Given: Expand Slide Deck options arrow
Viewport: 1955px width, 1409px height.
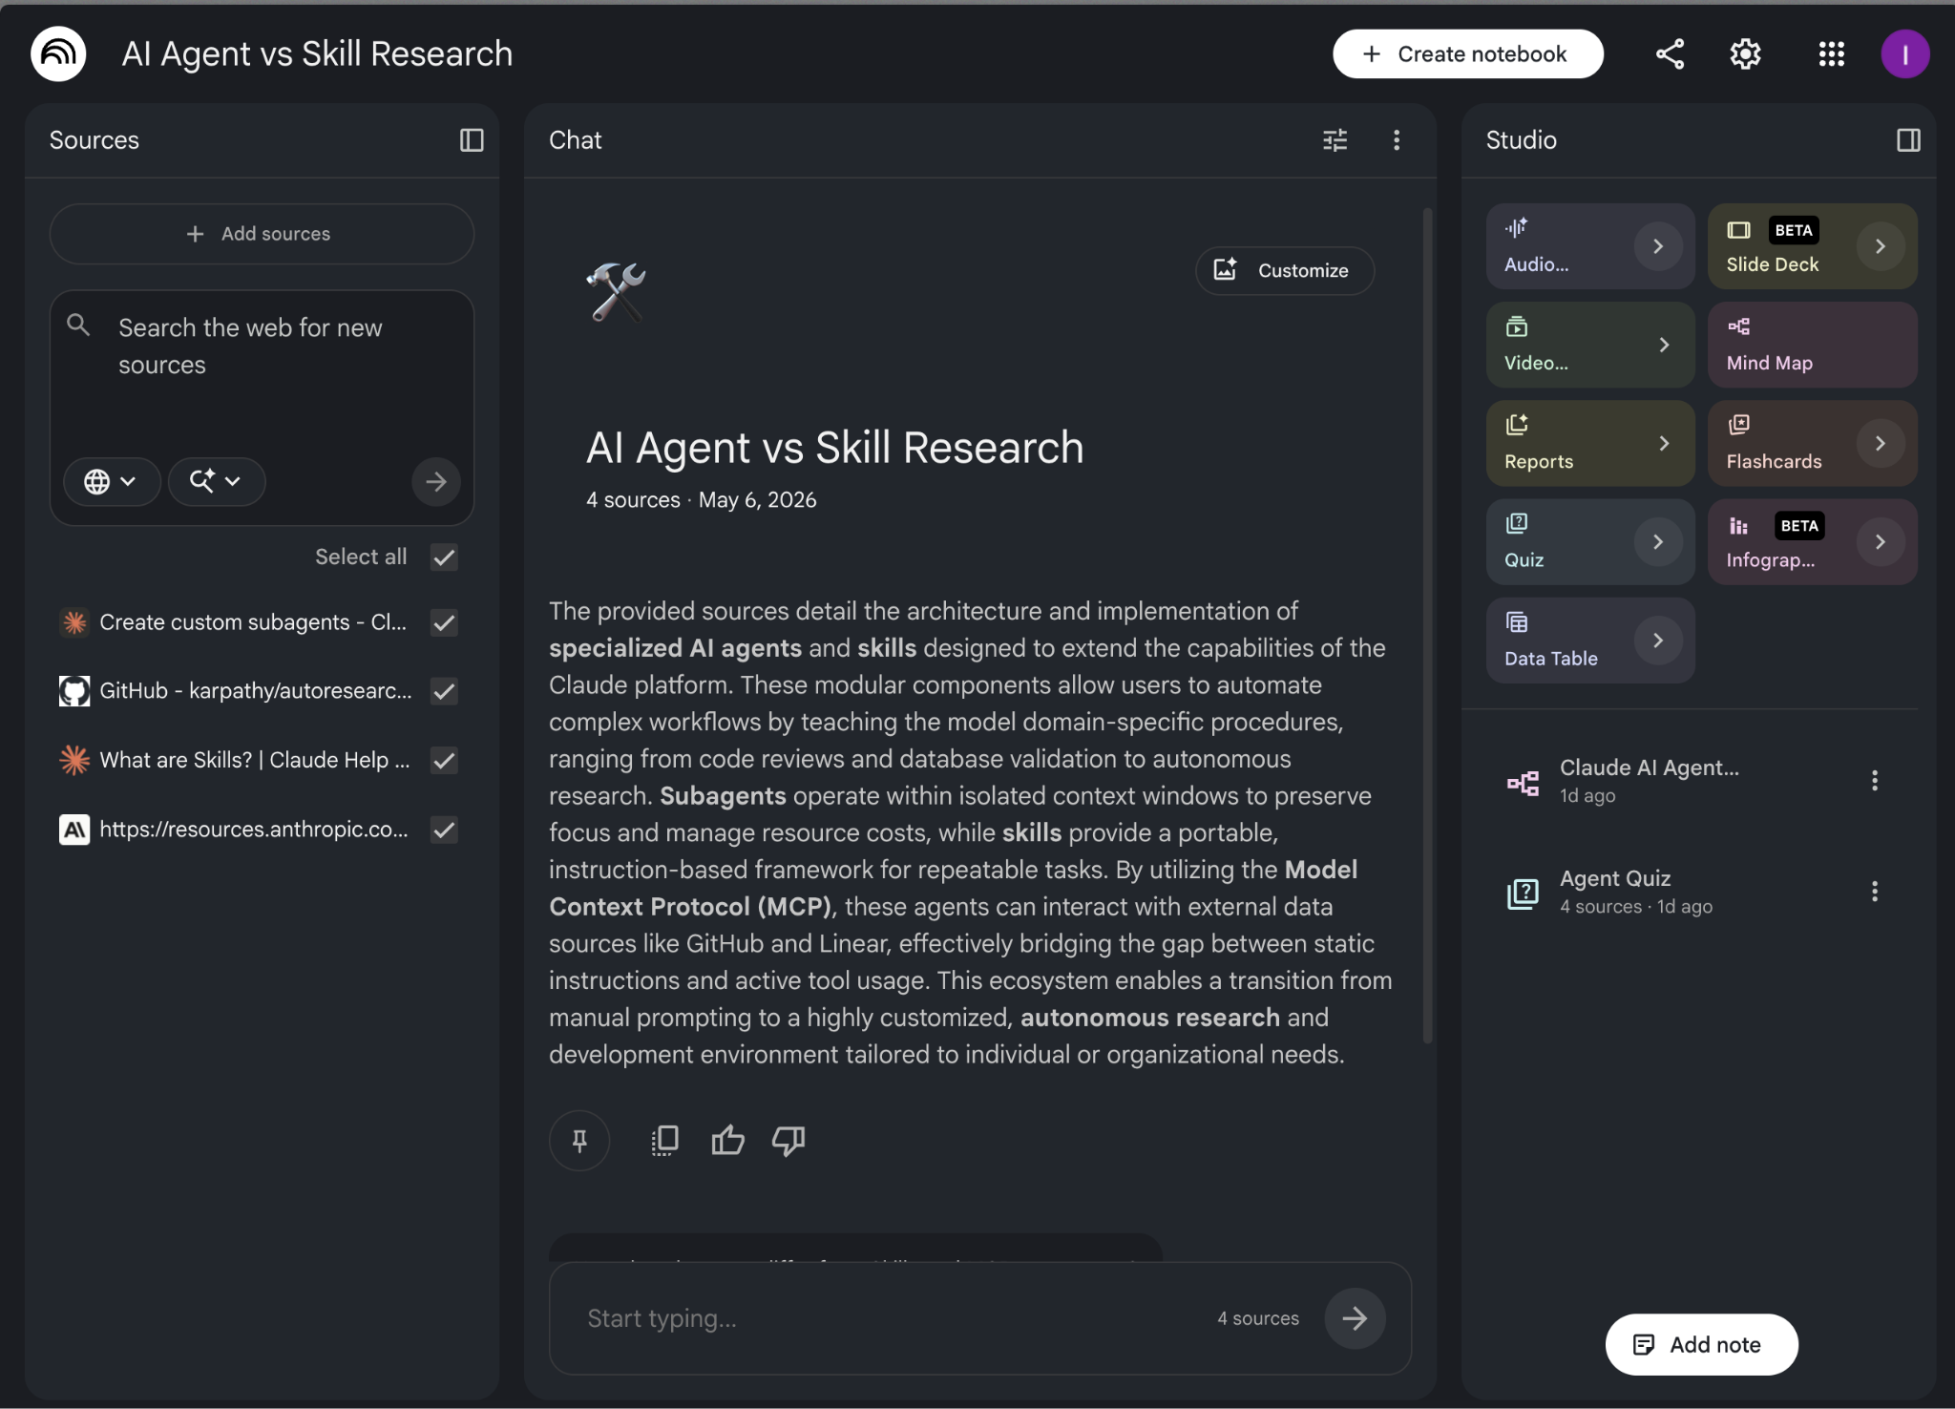Looking at the screenshot, I should pyautogui.click(x=1880, y=246).
